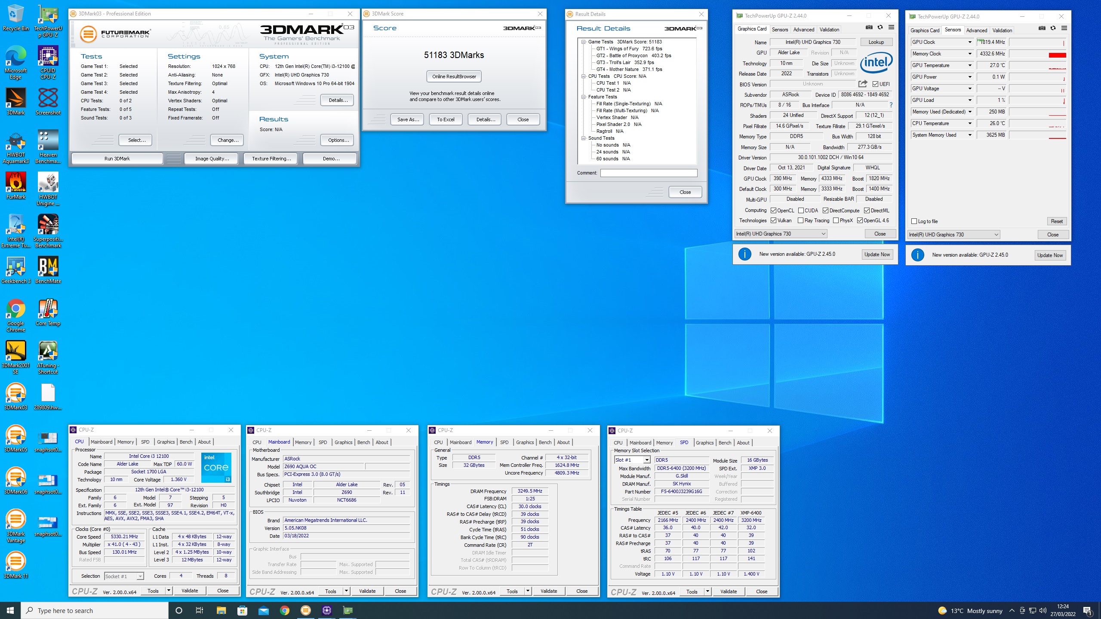
Task: Open 3DMark2001 SE desktop icon
Action: [x=15, y=358]
